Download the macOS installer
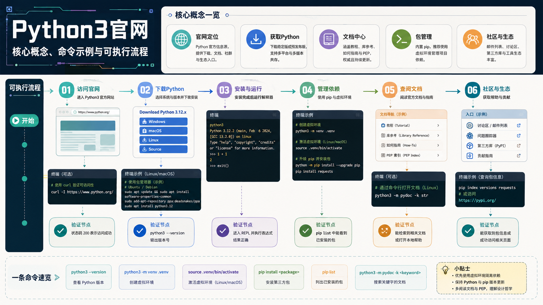This screenshot has height=305, width=543. point(163,131)
